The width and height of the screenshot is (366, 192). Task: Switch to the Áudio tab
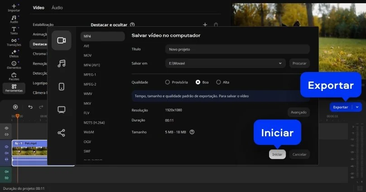click(x=57, y=8)
